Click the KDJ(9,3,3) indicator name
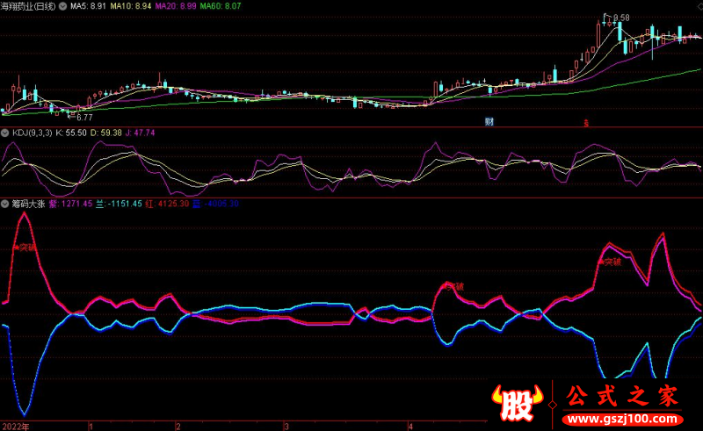 tap(32, 133)
